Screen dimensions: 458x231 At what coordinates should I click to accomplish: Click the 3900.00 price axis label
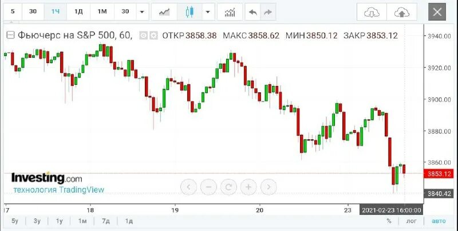(x=439, y=100)
